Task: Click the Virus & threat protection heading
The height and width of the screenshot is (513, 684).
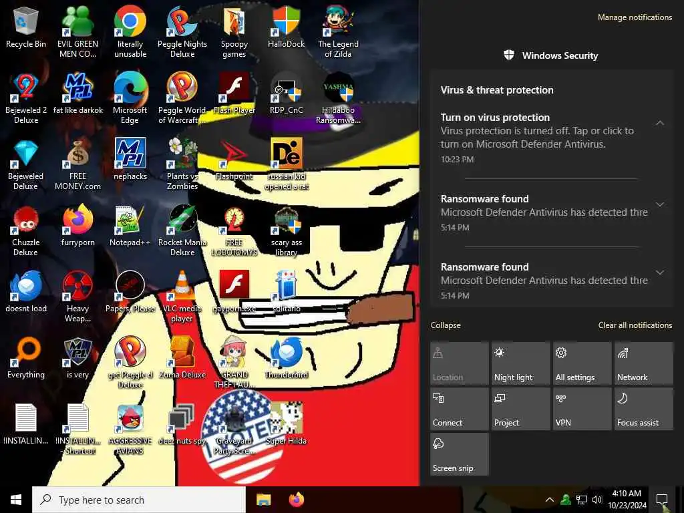Action: pyautogui.click(x=497, y=90)
